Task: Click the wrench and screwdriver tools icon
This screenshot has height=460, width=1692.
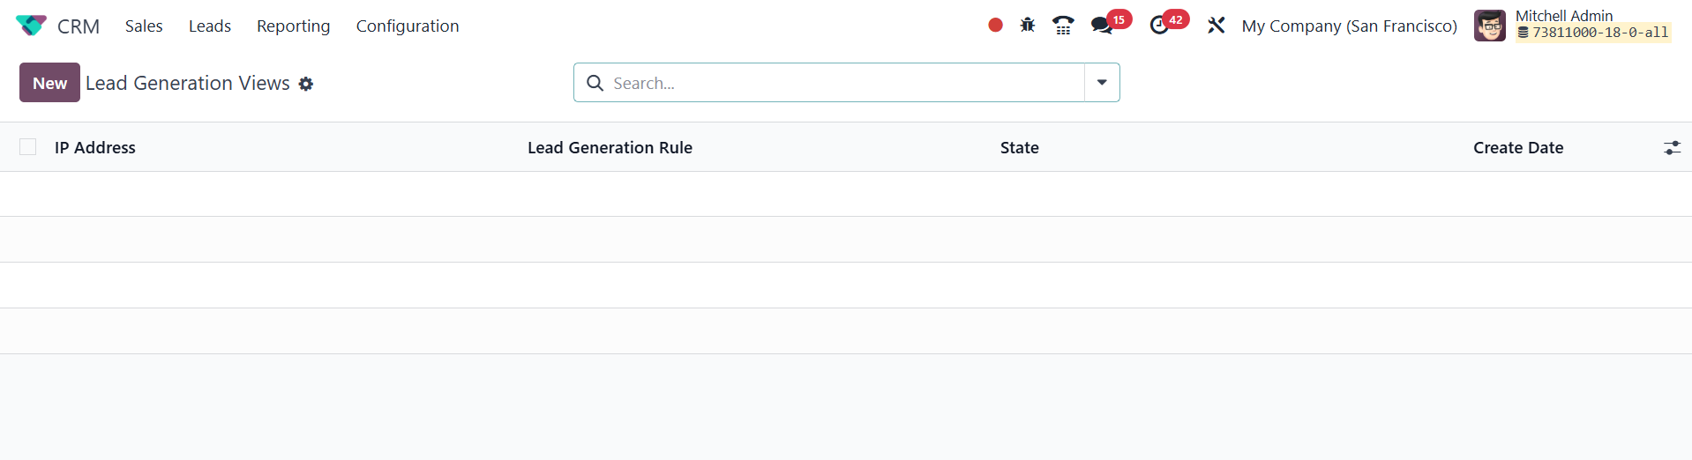Action: point(1217,26)
